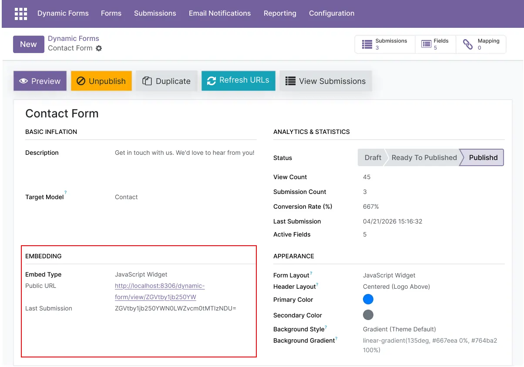Screen dimensions: 524x367
Task: Open the apps grid menu icon
Action: [x=21, y=13]
